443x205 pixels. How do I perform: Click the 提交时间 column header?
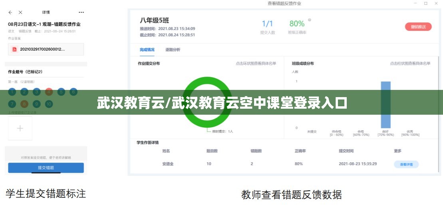click(x=346, y=151)
